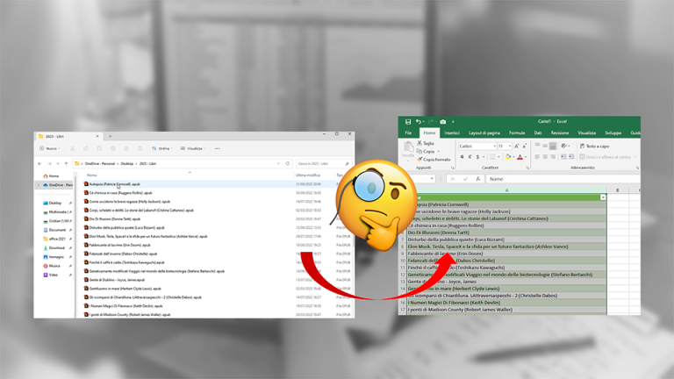Click the Copia formato paintbrush icon
Image resolution: width=674 pixels, height=379 pixels.
[421, 160]
